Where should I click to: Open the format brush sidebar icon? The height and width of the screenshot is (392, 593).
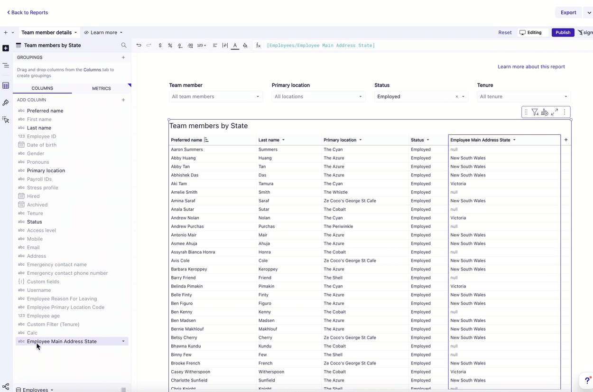click(6, 103)
